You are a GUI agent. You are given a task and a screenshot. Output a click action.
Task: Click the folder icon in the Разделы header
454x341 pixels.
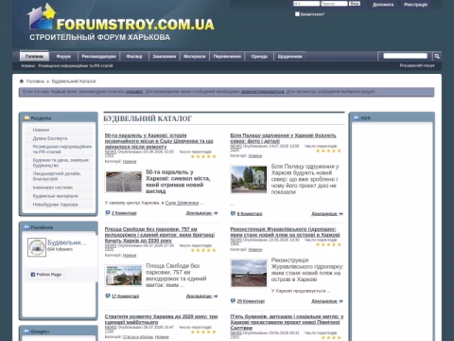[27, 117]
